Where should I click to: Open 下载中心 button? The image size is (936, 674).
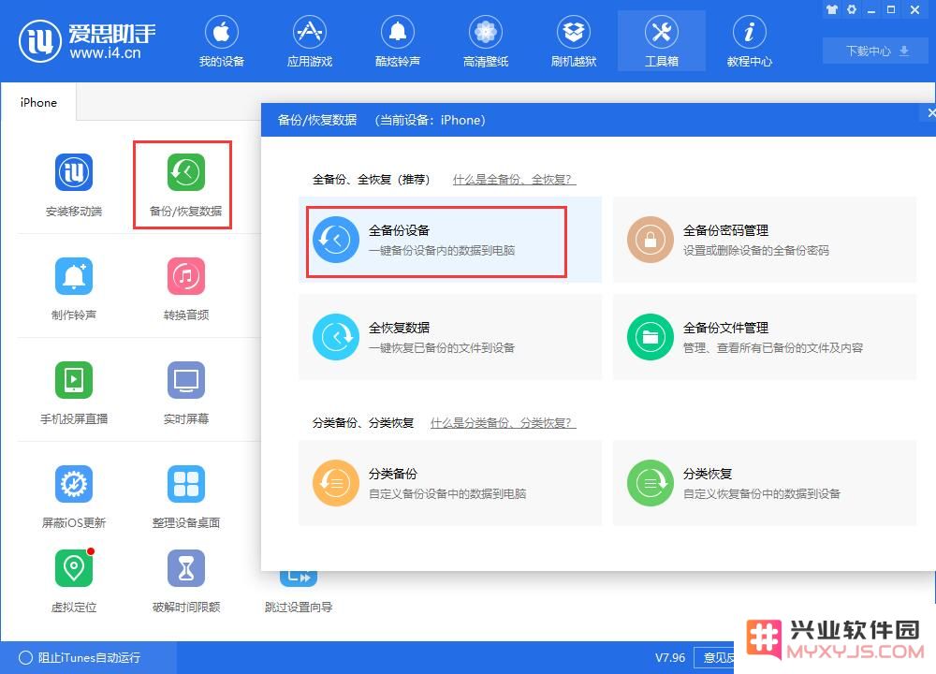876,51
